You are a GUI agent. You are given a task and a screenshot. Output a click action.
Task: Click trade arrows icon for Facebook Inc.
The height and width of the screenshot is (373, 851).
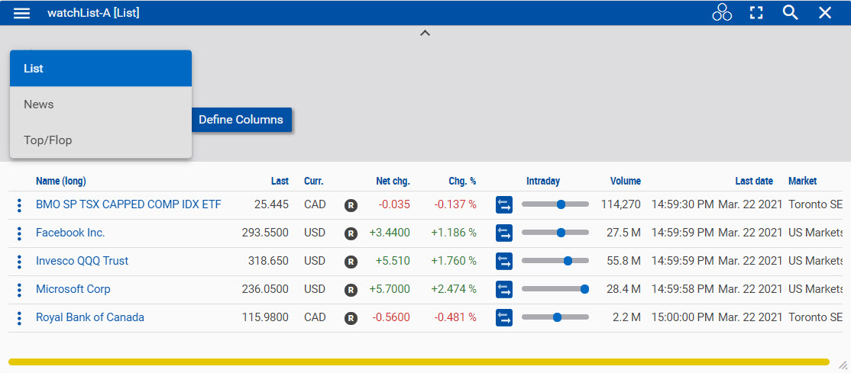point(503,233)
